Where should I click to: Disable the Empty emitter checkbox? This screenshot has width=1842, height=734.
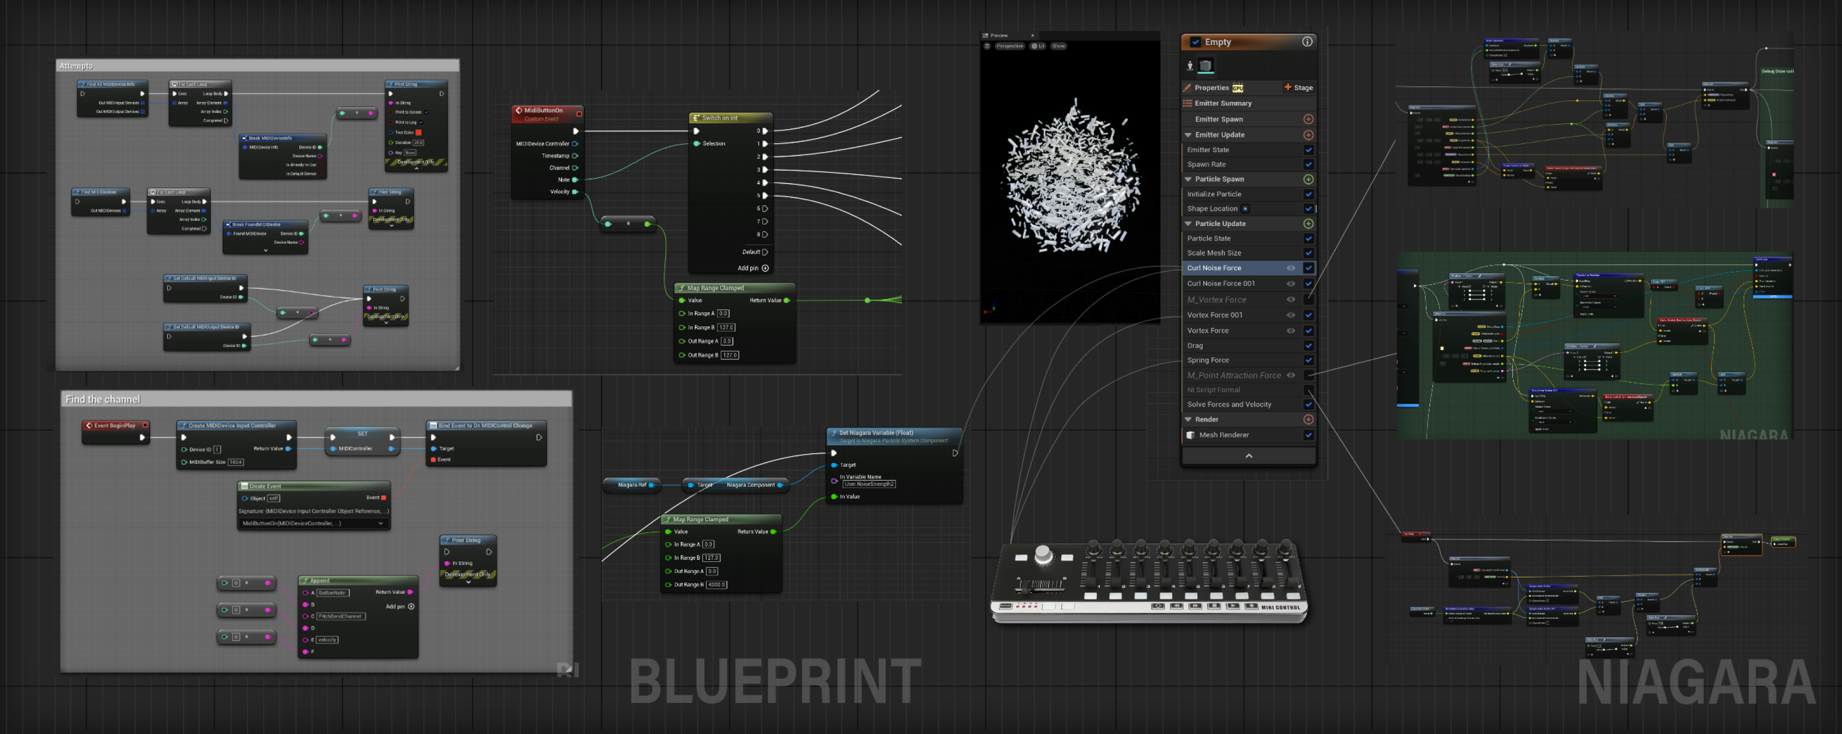pos(1195,42)
